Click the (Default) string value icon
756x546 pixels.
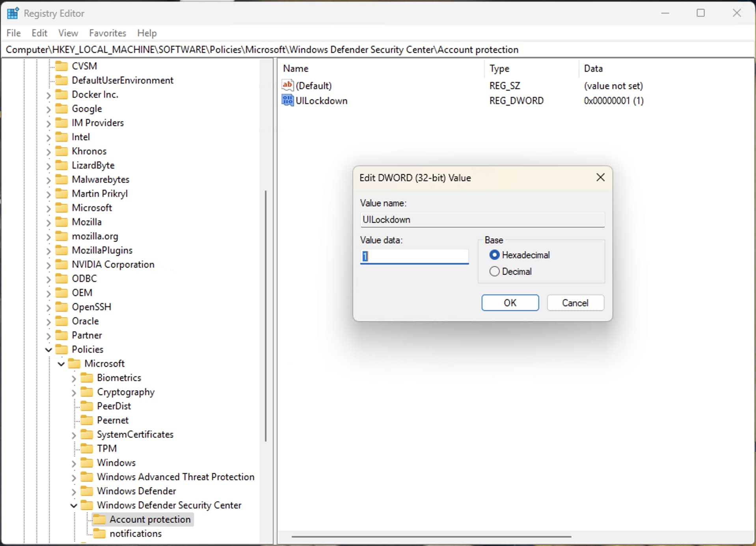[287, 85]
